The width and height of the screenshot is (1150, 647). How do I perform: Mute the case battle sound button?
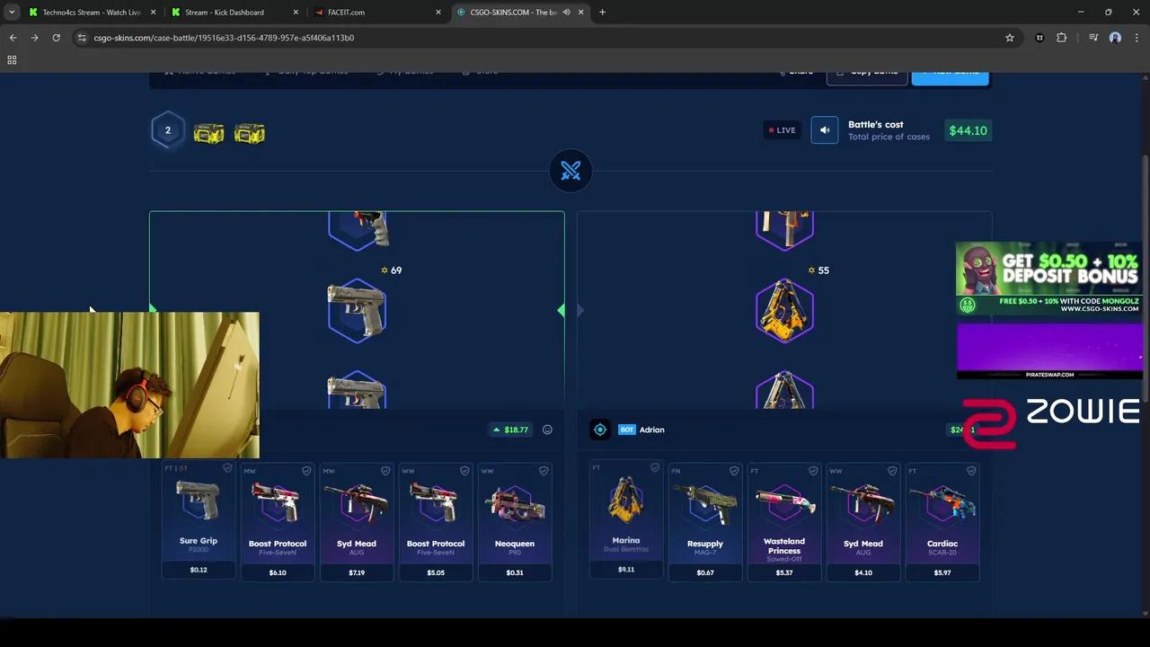pos(824,130)
